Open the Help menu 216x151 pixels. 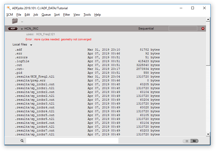coord(97,15)
